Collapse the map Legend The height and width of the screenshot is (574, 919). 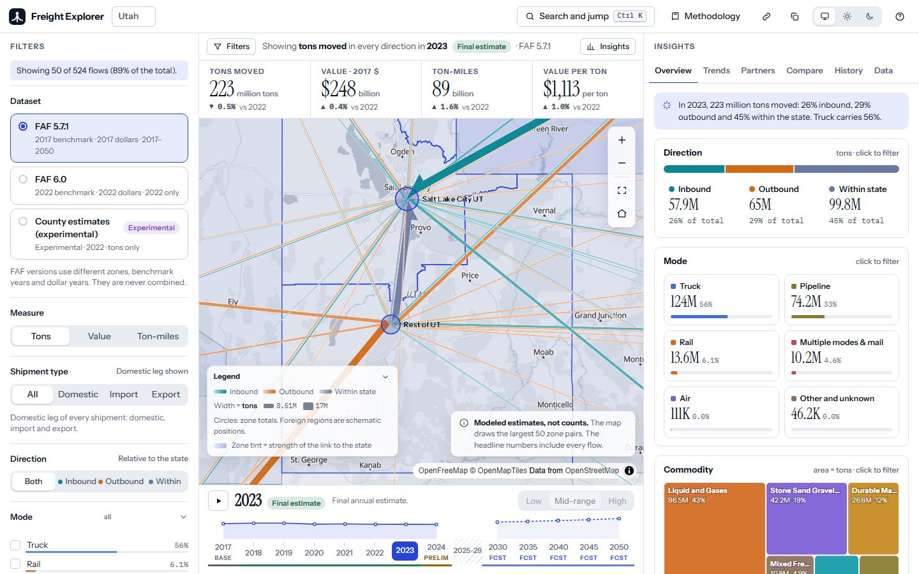pos(385,377)
